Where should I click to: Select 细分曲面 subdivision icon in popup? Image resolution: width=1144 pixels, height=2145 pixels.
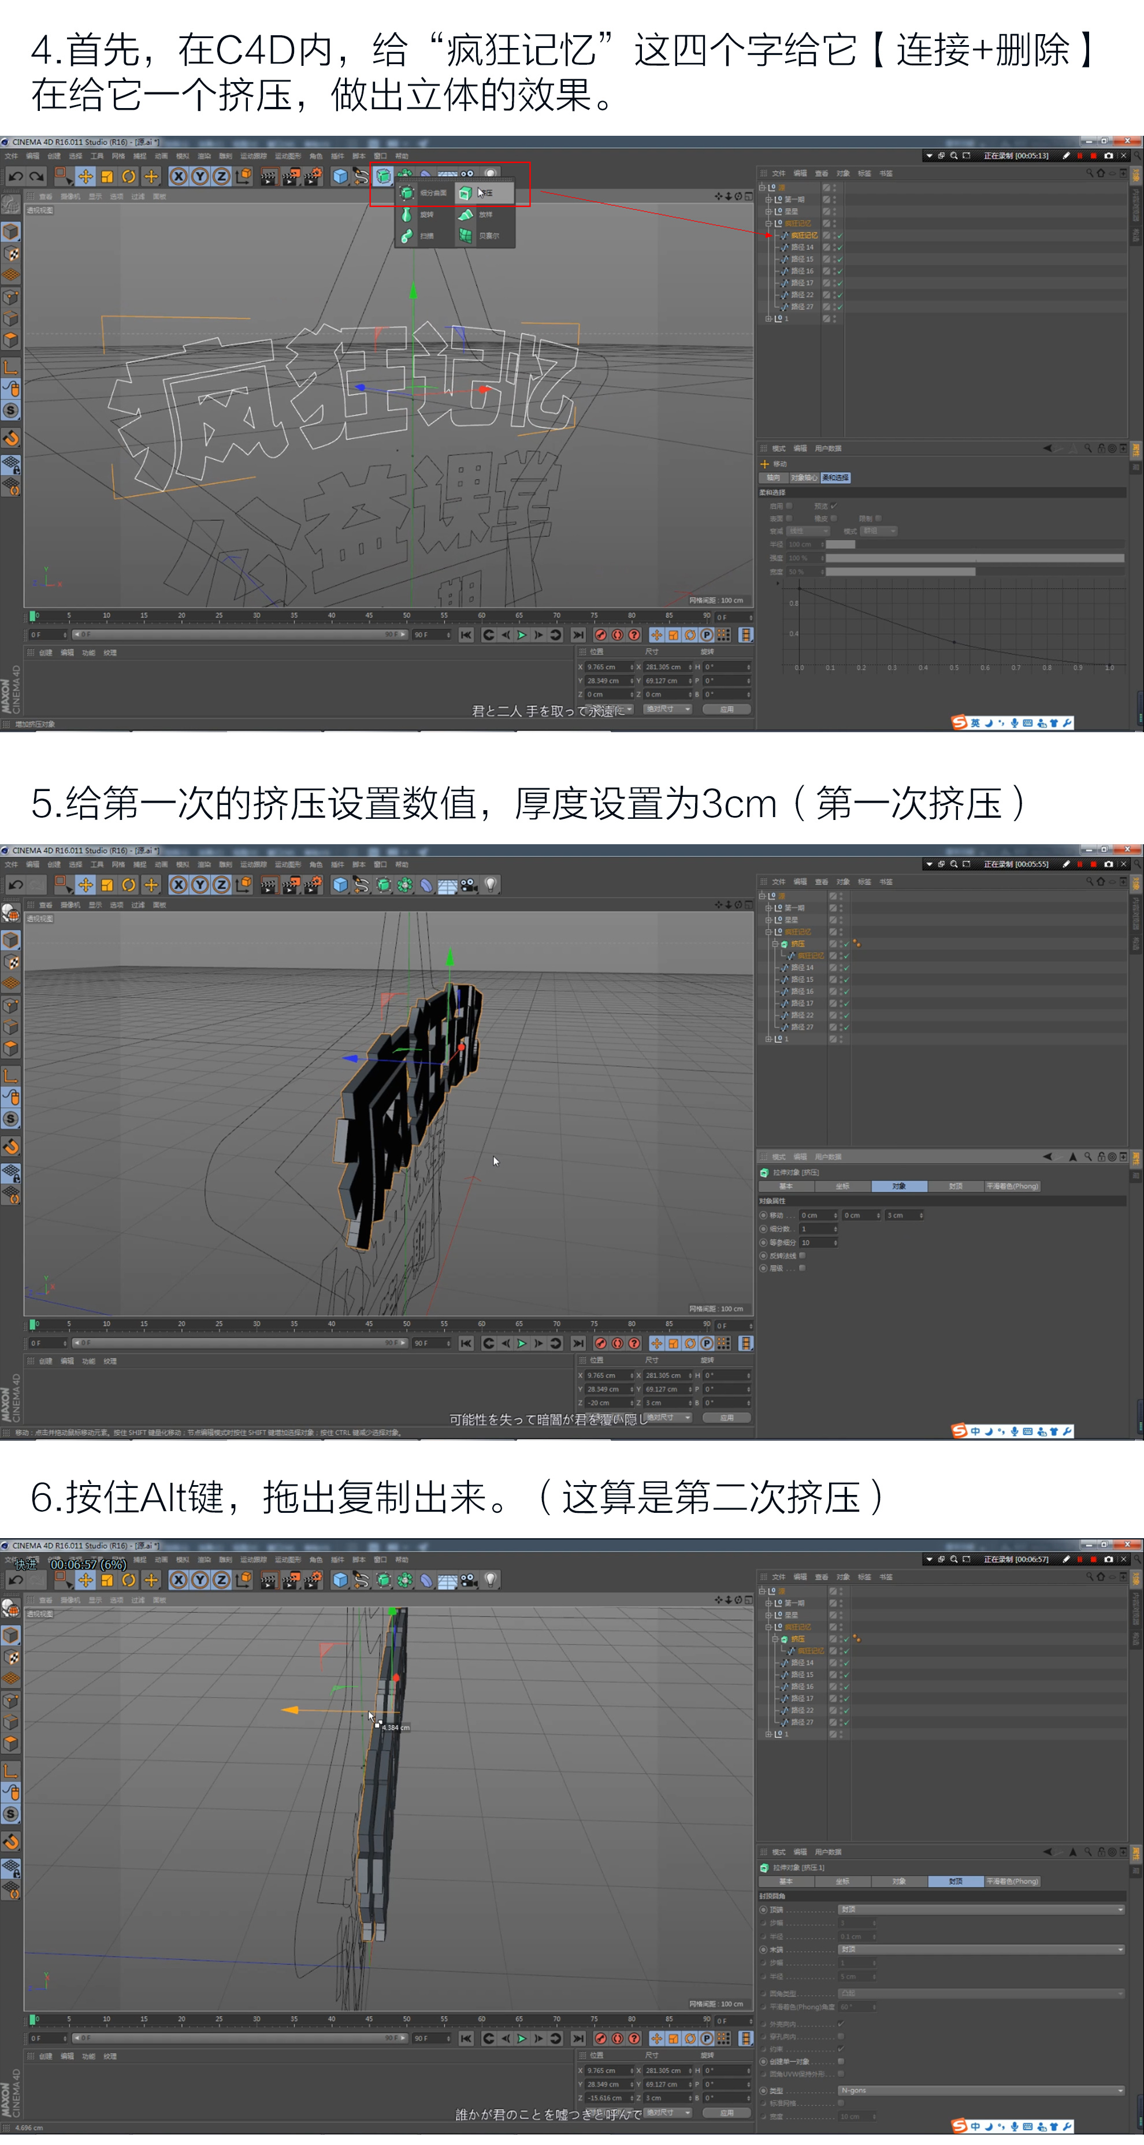(x=407, y=193)
